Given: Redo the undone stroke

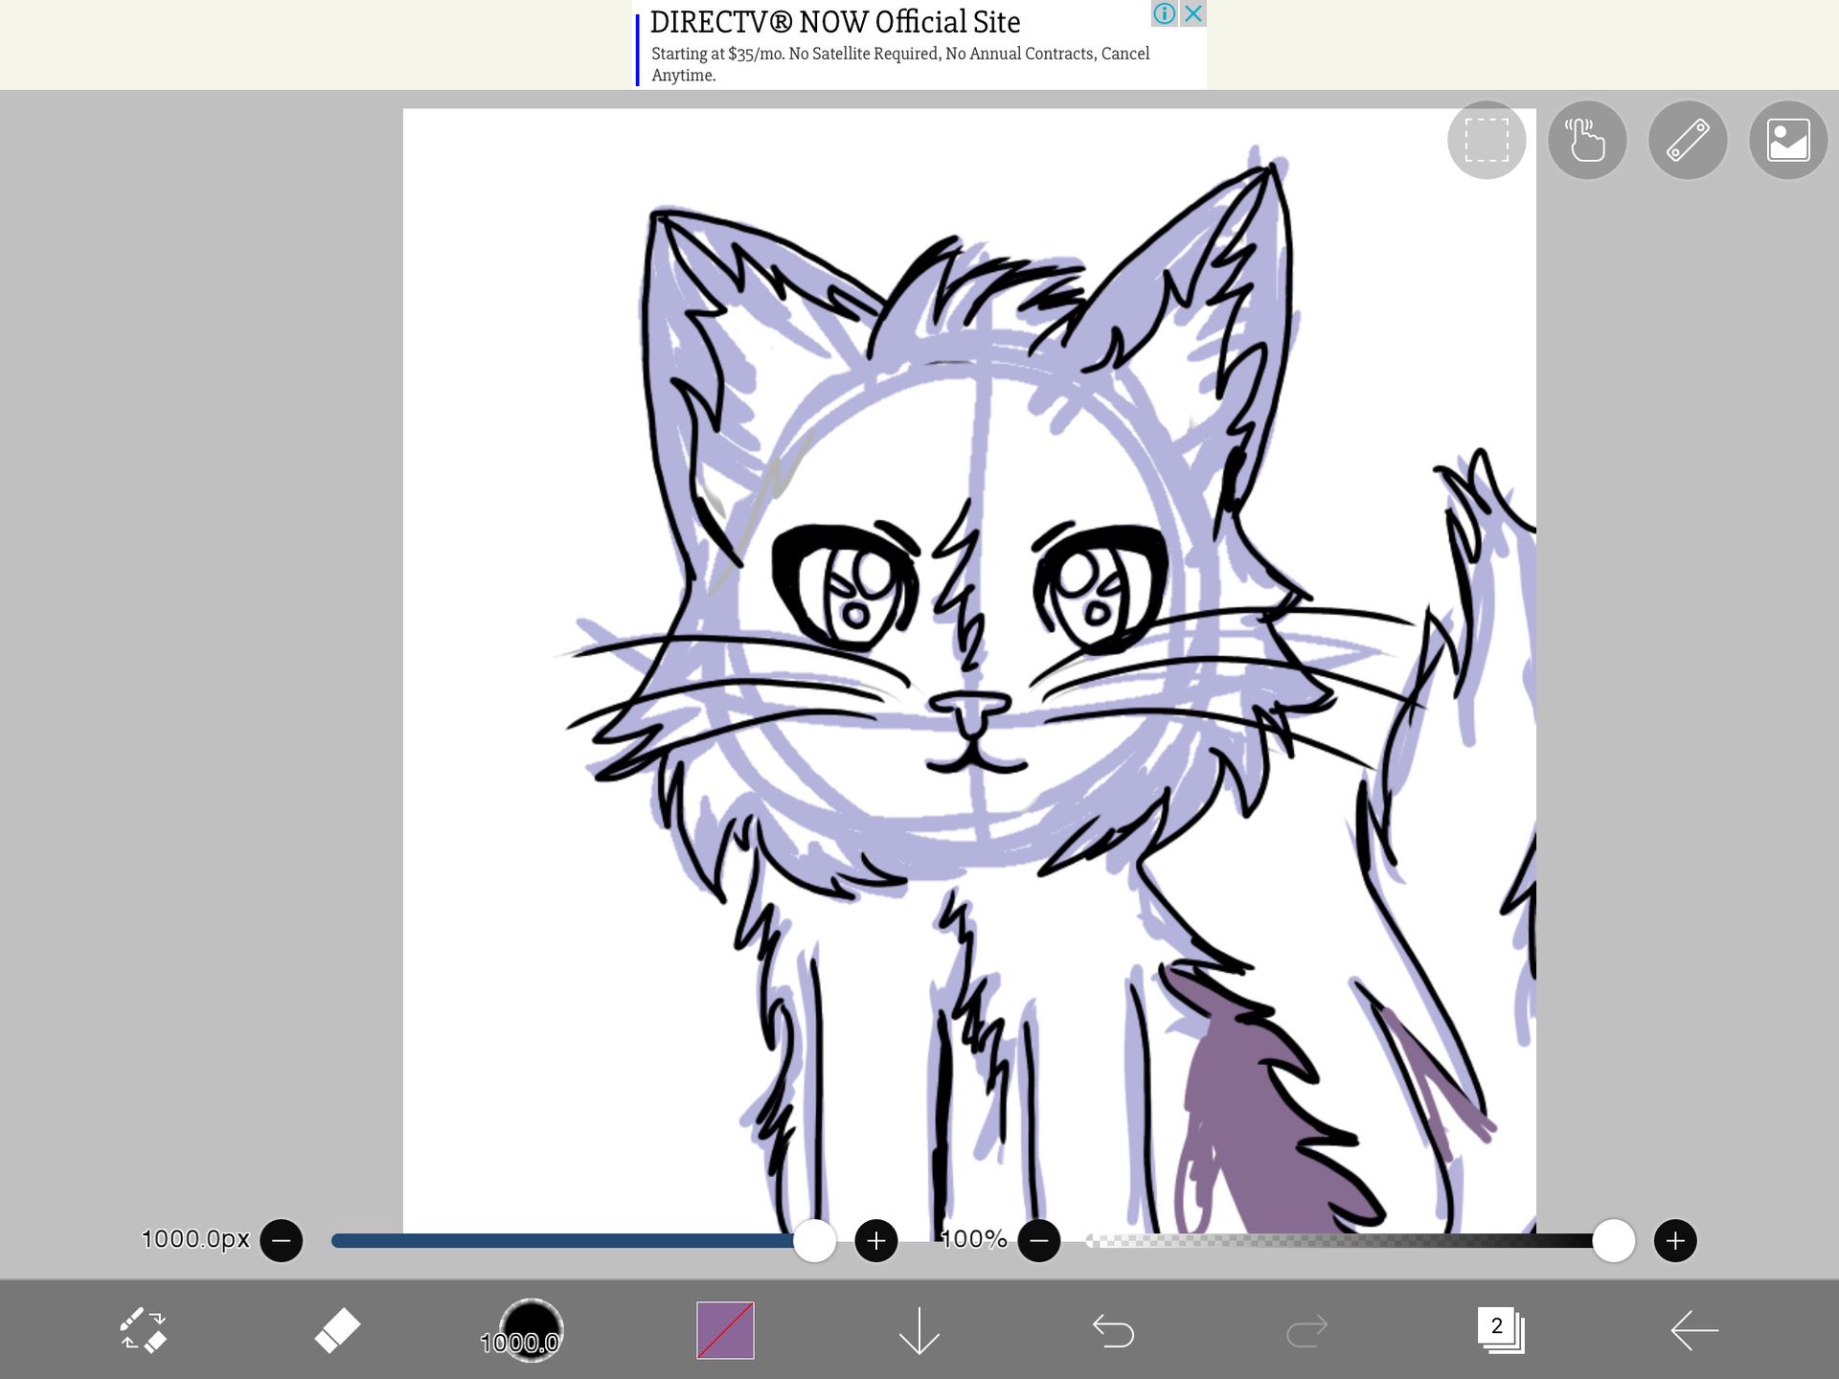Looking at the screenshot, I should pyautogui.click(x=1306, y=1330).
